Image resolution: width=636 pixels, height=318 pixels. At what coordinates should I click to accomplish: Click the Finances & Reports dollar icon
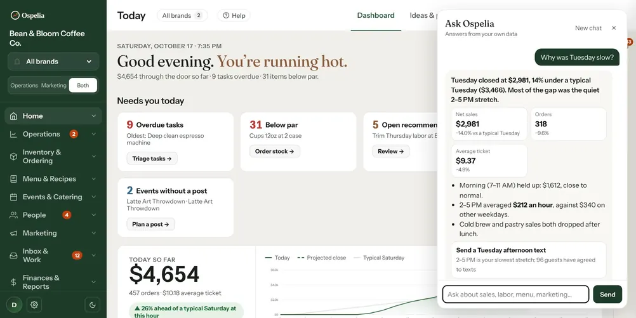(x=13, y=282)
